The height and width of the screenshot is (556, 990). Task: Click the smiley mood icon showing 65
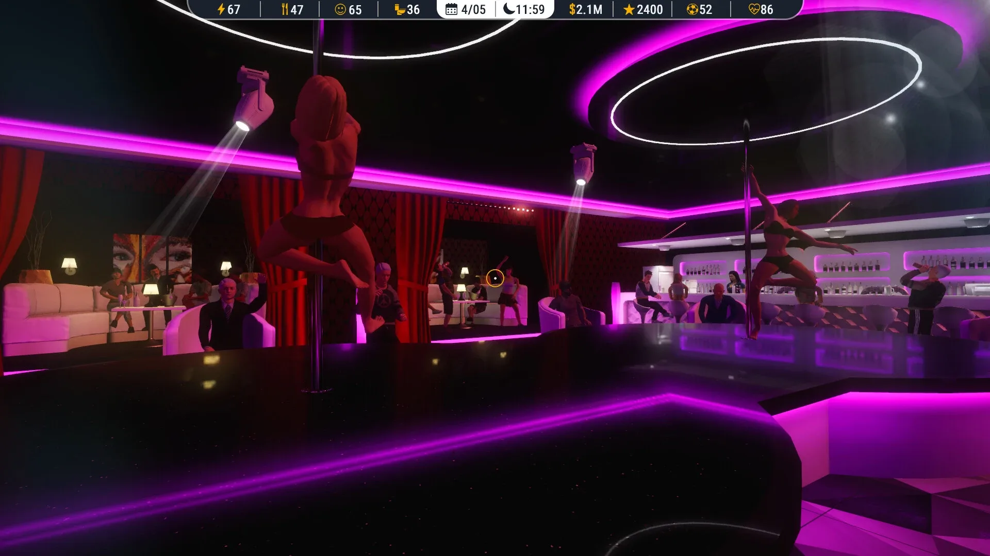tap(340, 9)
